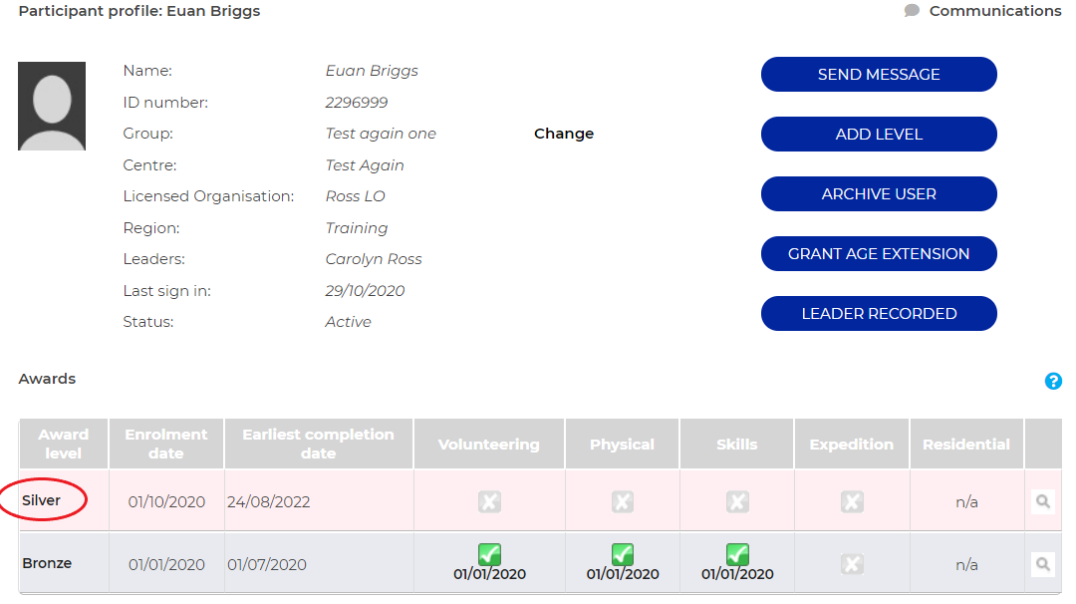The width and height of the screenshot is (1076, 604).
Task: Click Bronze Volunteering green tick icon
Action: point(489,554)
